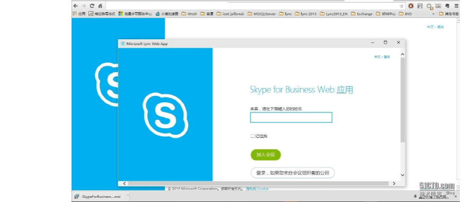This screenshot has height=202, width=473.
Task: Open the WoW bookmark folder
Action: click(190, 14)
